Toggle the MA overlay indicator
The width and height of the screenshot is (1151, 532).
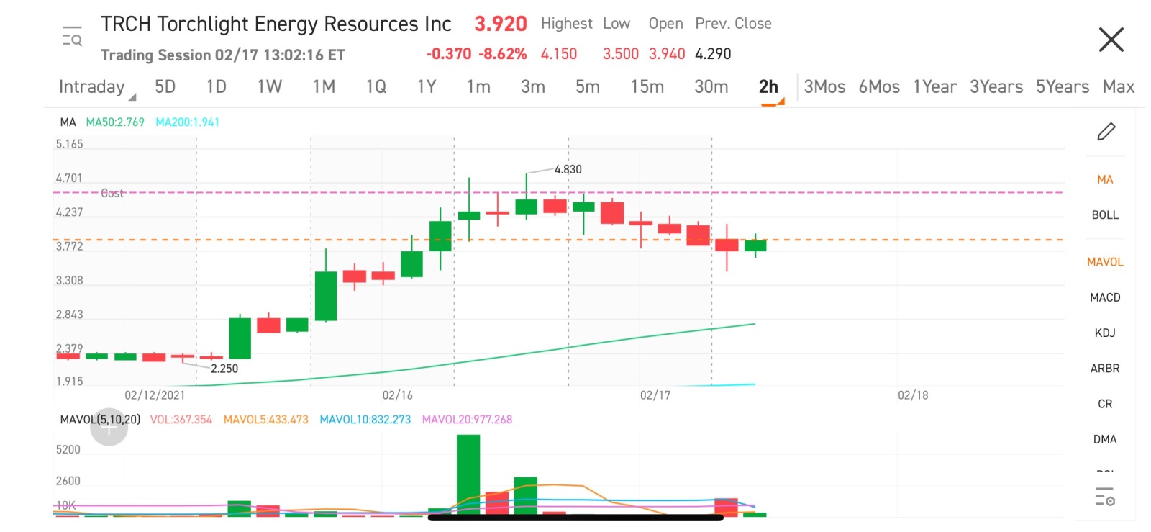[1105, 179]
